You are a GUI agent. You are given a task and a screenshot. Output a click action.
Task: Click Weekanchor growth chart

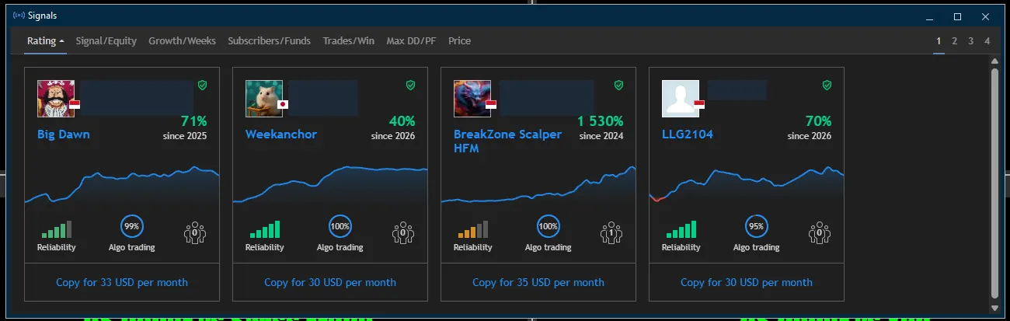pos(330,183)
